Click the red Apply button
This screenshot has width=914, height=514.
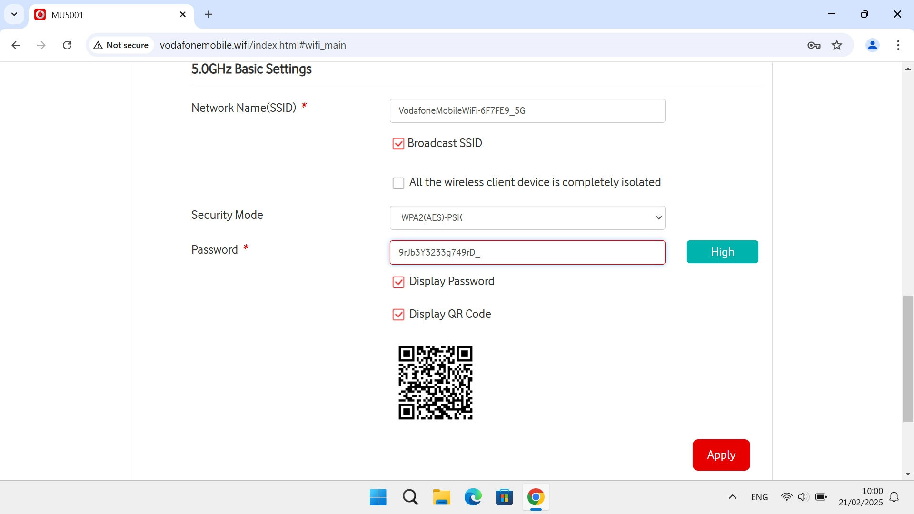pos(721,455)
